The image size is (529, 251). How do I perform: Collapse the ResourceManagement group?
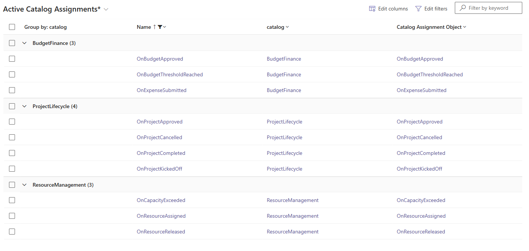[x=24, y=184]
